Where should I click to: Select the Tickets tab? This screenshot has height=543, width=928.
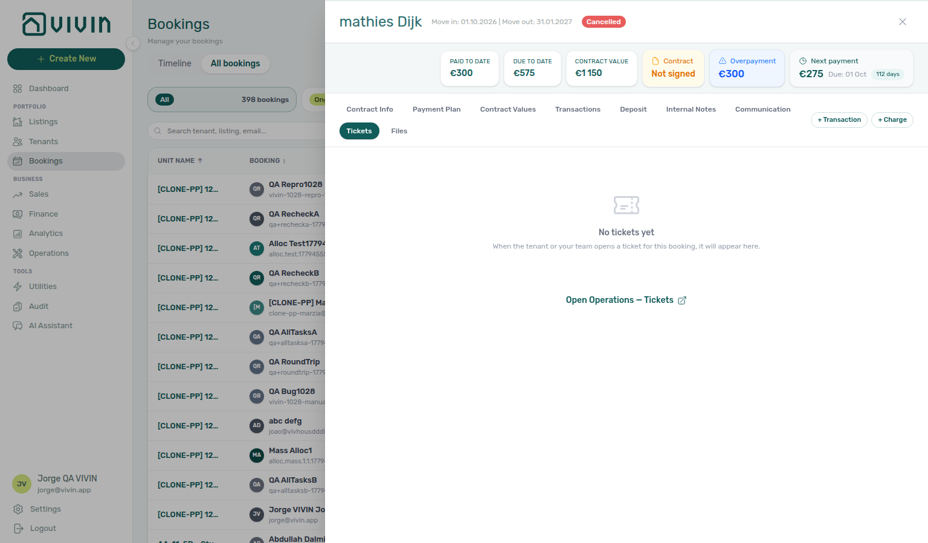click(x=359, y=131)
